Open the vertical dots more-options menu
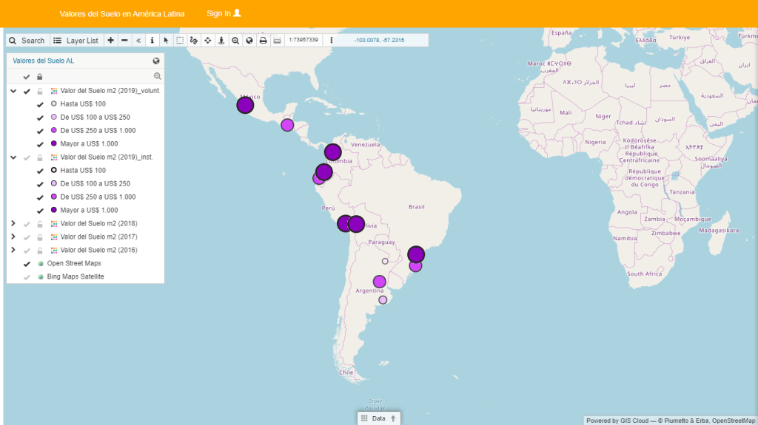This screenshot has width=758, height=425. (331, 41)
